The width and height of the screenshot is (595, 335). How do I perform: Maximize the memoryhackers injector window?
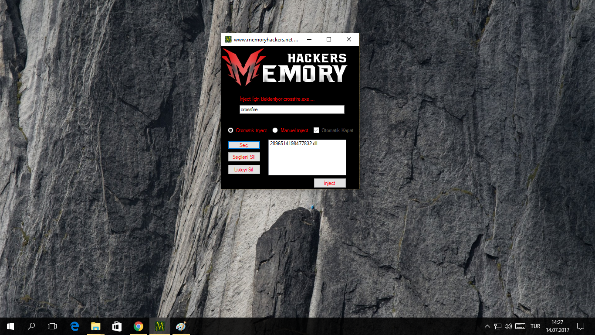coord(329,39)
